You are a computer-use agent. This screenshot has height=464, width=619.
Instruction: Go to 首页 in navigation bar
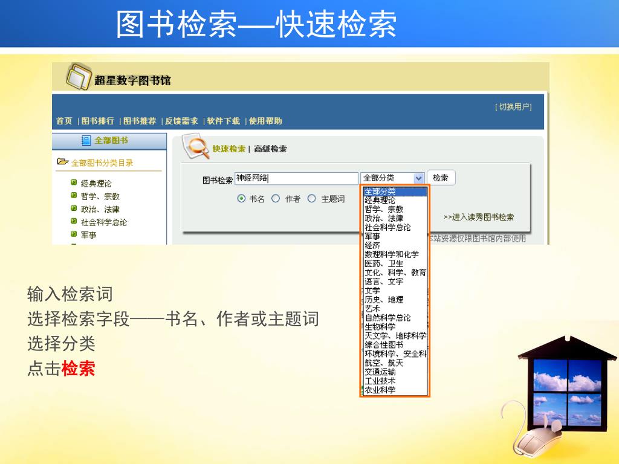point(64,121)
